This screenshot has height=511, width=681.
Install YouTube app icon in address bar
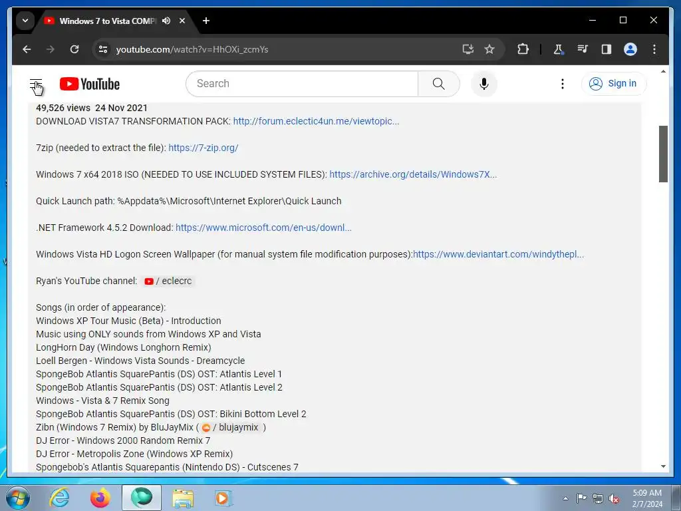click(x=468, y=49)
